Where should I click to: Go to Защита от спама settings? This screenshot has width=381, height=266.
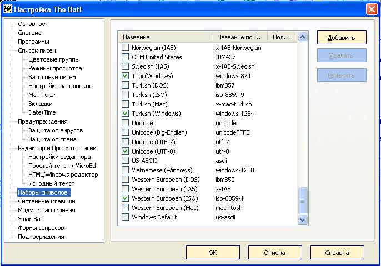[x=52, y=139]
